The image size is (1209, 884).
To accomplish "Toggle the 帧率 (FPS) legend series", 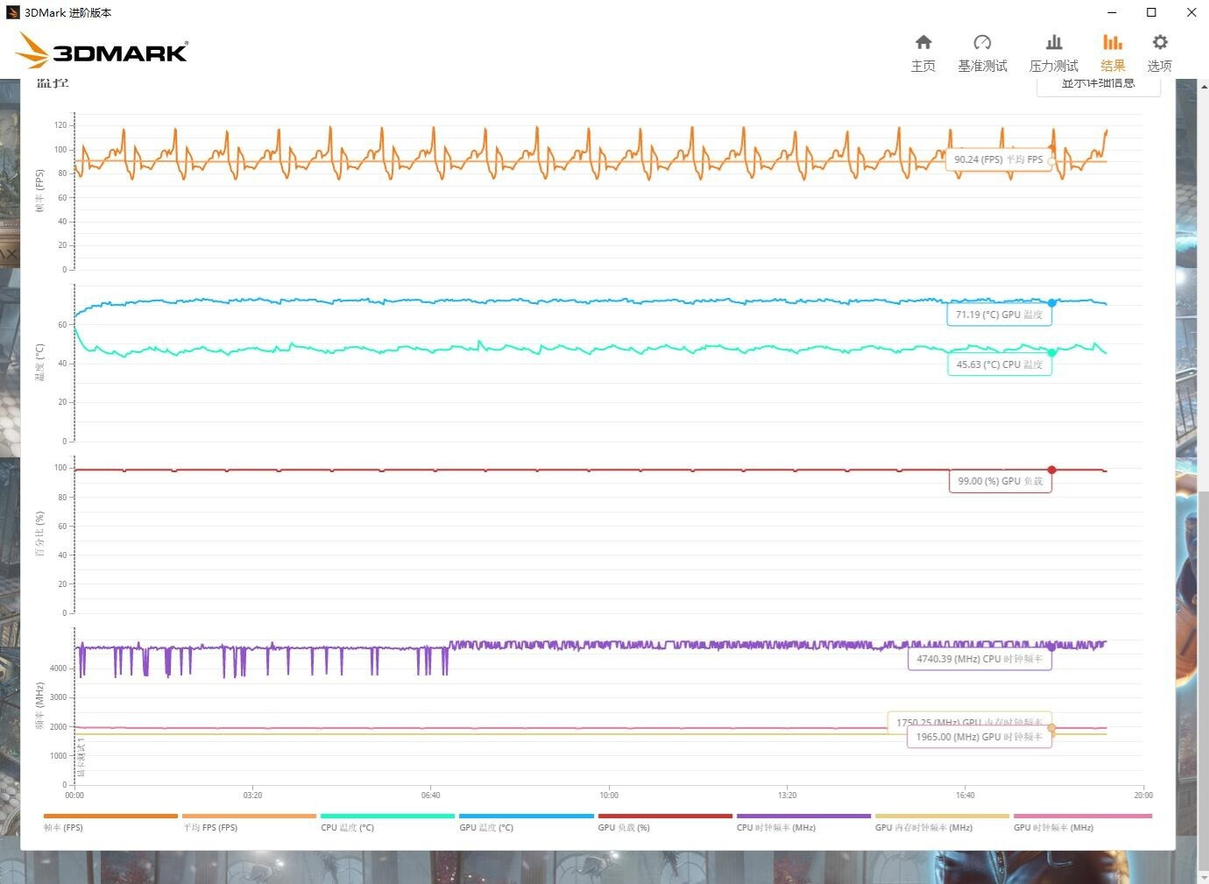I will pos(64,827).
